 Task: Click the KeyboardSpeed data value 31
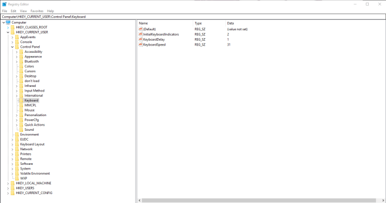229,44
